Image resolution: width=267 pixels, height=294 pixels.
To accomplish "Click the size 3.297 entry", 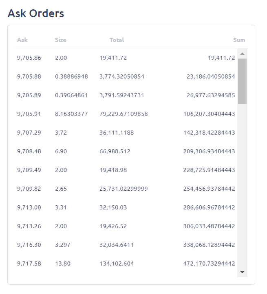I will click(62, 245).
